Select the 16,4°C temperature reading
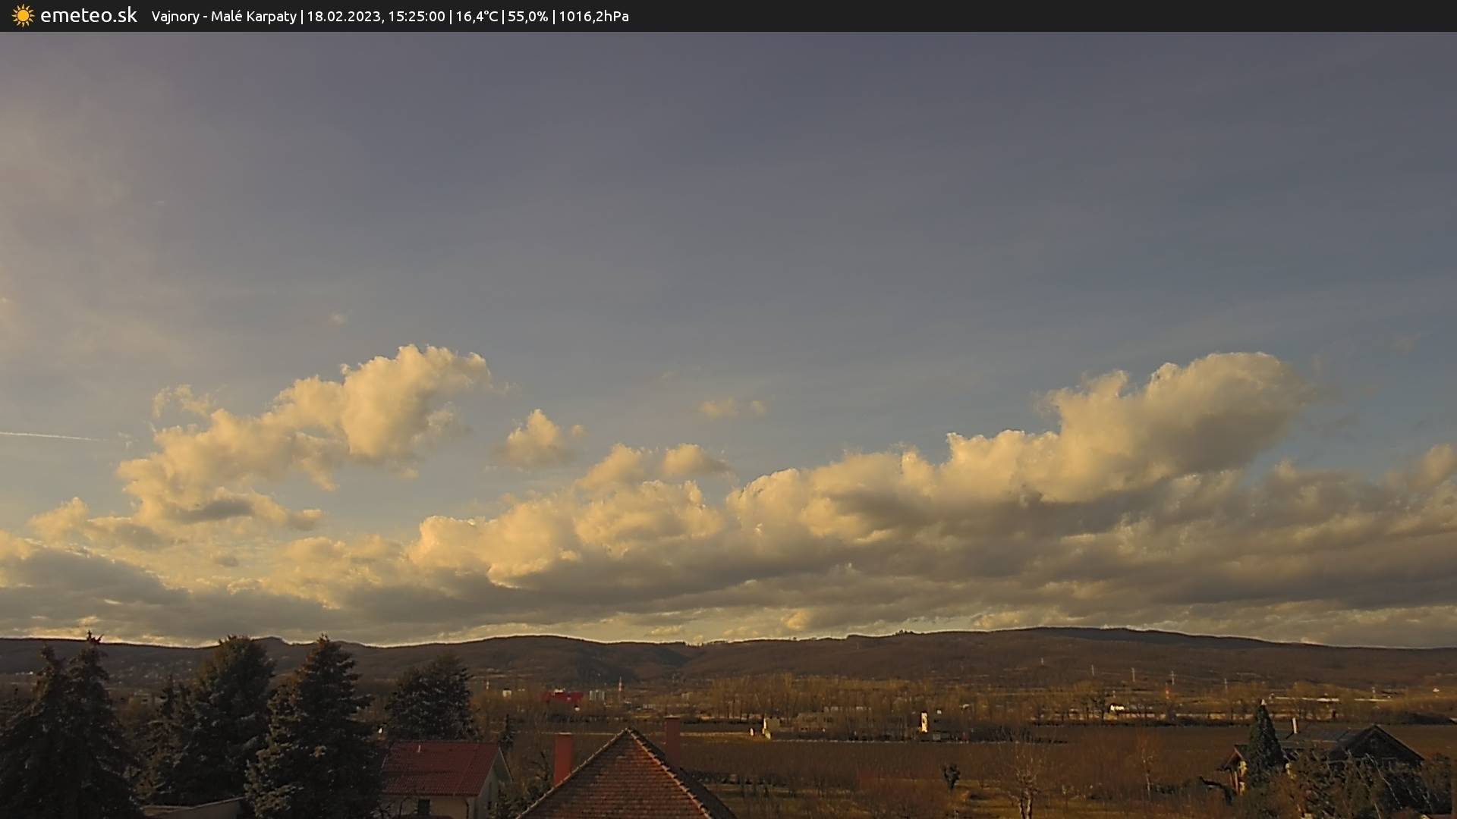 pos(477,17)
